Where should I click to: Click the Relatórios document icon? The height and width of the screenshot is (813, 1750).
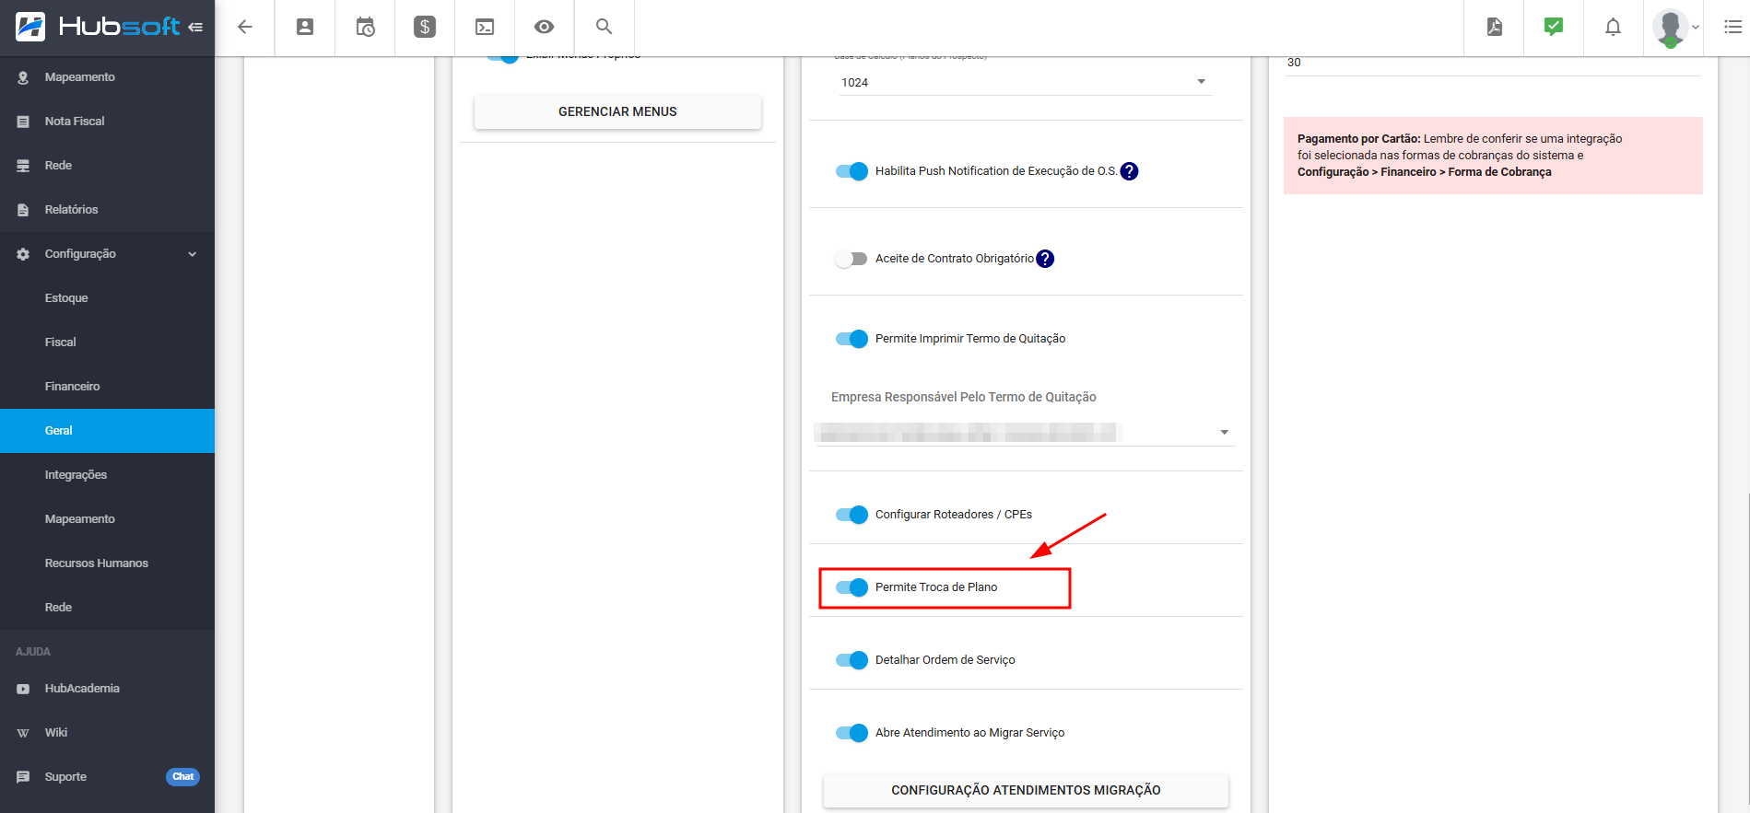[x=23, y=210]
